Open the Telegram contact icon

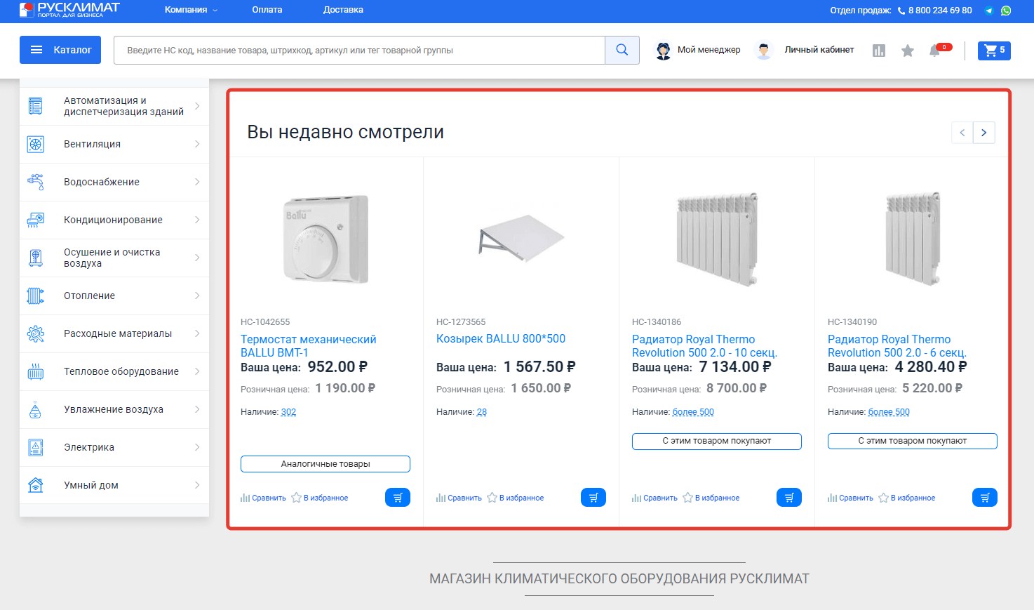[x=989, y=11]
